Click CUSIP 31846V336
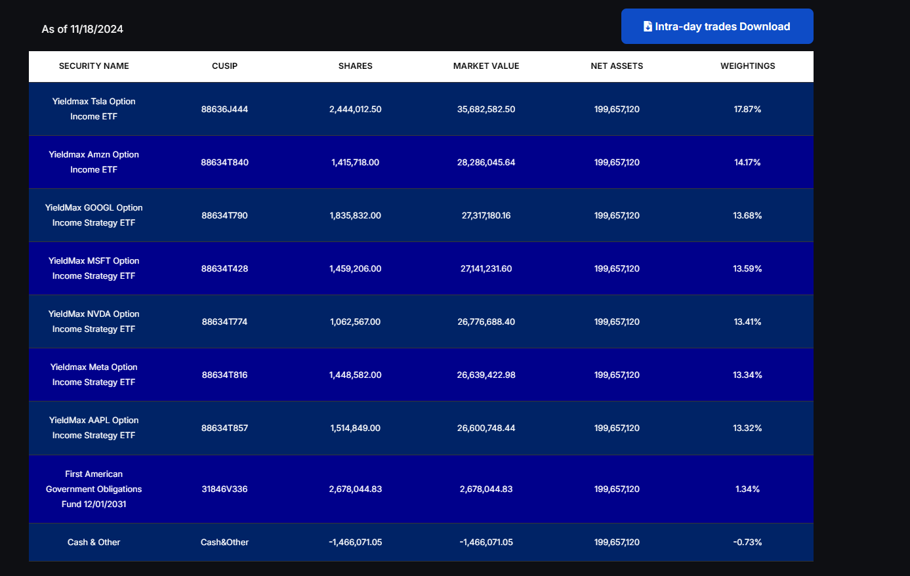This screenshot has height=576, width=910. (224, 489)
